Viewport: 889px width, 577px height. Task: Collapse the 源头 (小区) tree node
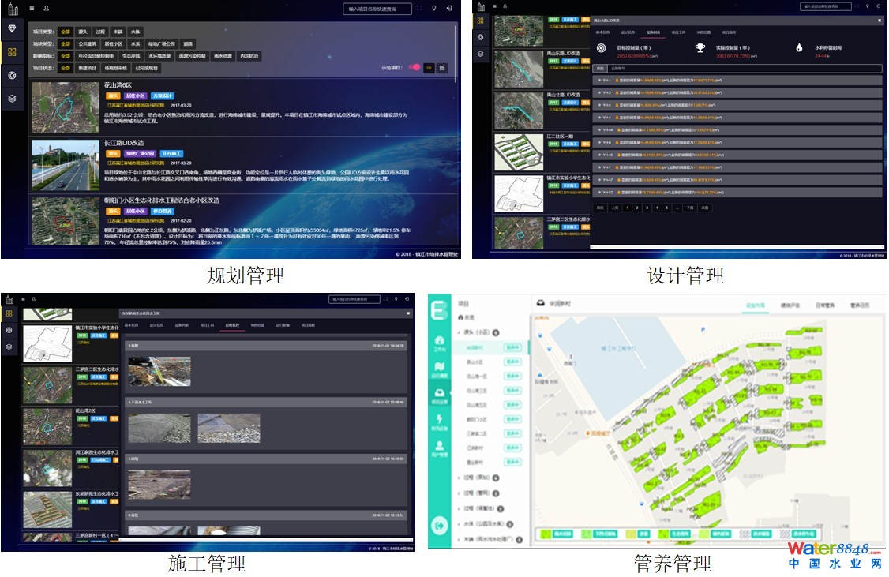coord(460,333)
